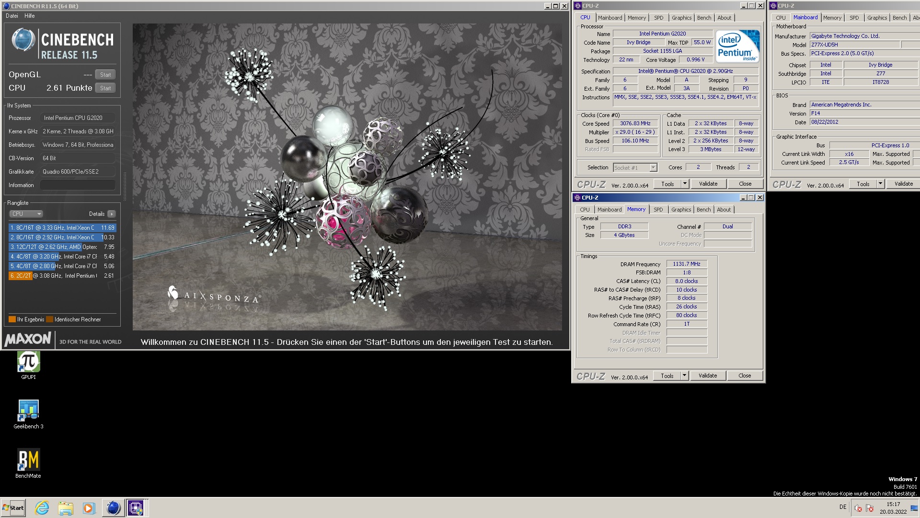Click the Cinebench title bar icon
The height and width of the screenshot is (518, 920).
(x=6, y=6)
